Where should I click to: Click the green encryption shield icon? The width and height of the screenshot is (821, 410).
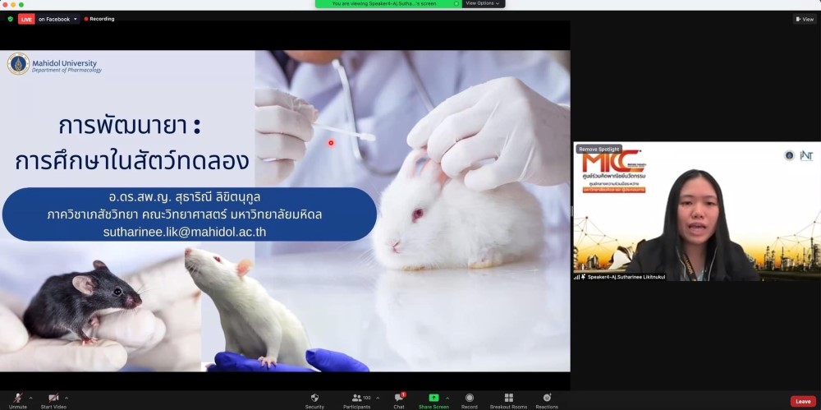tap(11, 19)
